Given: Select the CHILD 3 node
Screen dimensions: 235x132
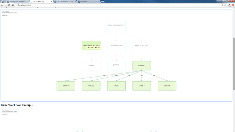Looking at the screenshot, I should 116,86.
